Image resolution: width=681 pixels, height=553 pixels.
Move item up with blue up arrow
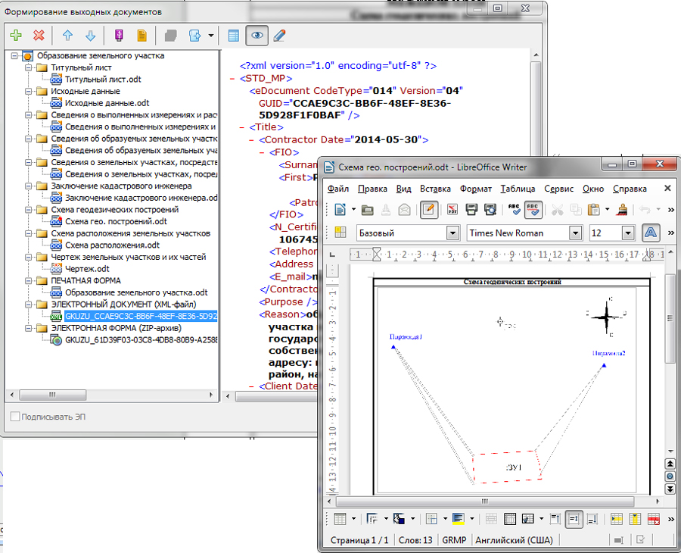(67, 36)
